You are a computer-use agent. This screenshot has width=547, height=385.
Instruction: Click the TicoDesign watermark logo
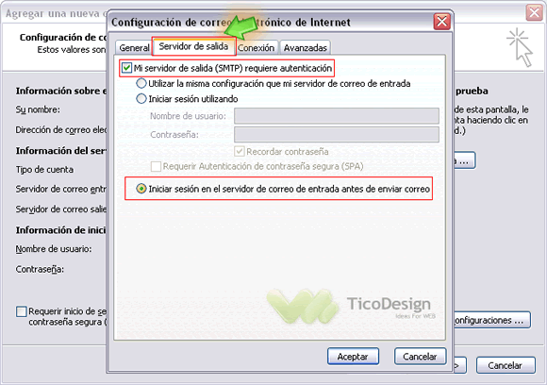pos(351,306)
